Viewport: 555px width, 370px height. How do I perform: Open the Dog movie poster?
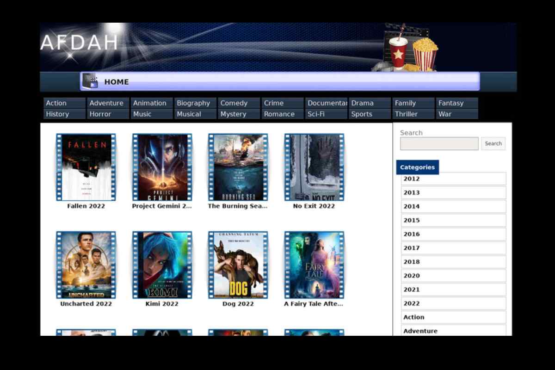(x=238, y=265)
